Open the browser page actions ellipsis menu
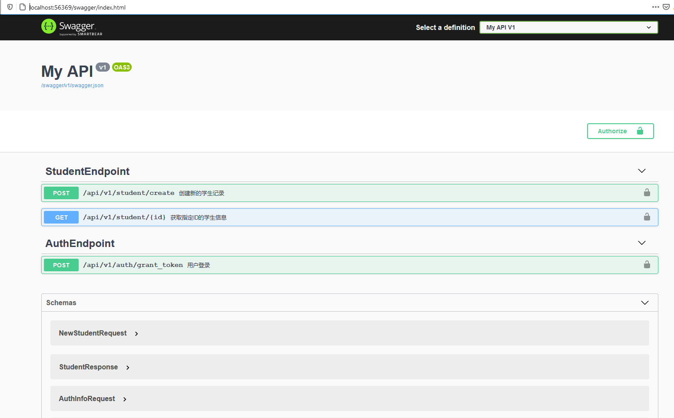This screenshot has height=418, width=674. coord(656,7)
